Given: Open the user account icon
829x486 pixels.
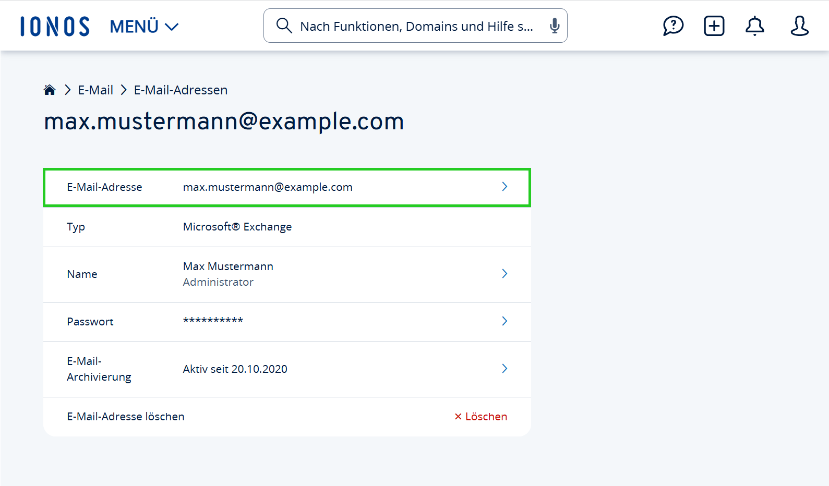Looking at the screenshot, I should [x=799, y=26].
